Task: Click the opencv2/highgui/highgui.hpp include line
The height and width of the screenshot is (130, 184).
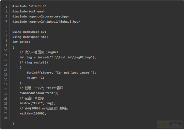Action: click(46, 21)
